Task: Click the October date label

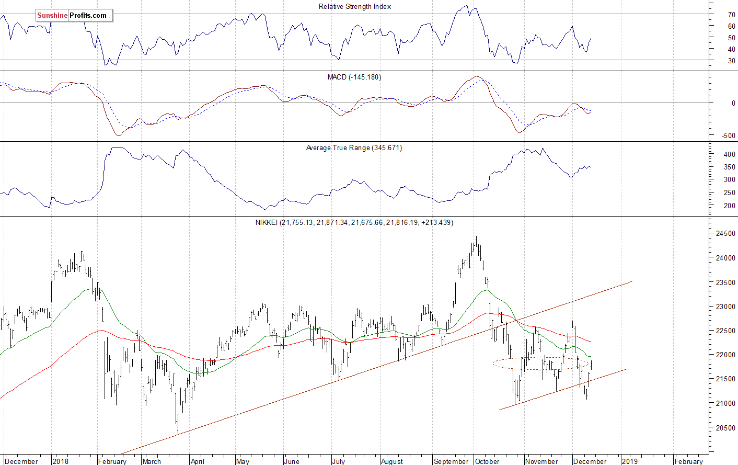Action: (x=487, y=461)
